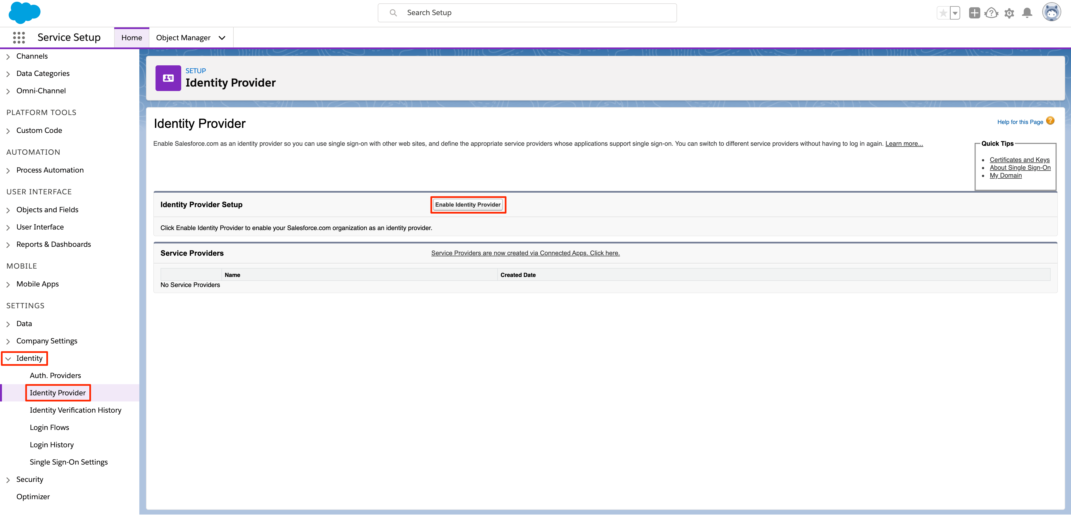Open the App Launcher grid icon

coord(19,37)
